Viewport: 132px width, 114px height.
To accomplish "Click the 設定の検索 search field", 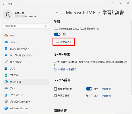I will [x=26, y=26].
